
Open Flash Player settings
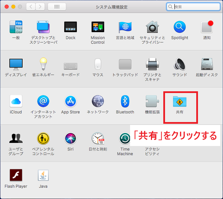click(x=16, y=175)
